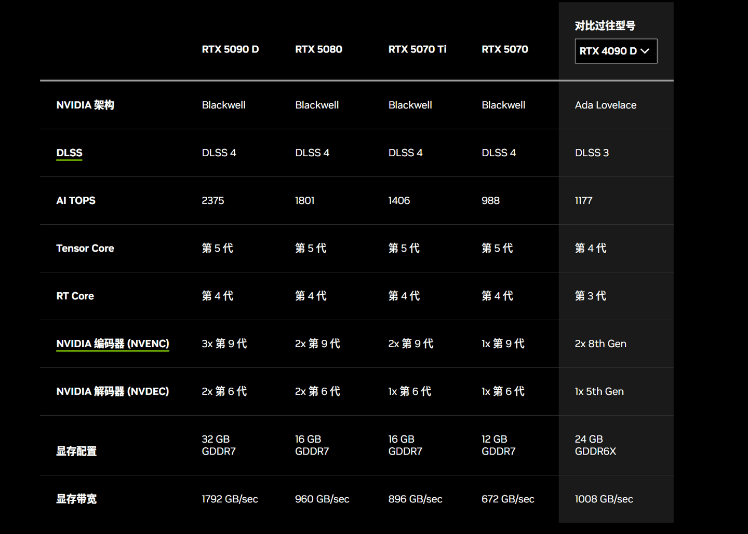Image resolution: width=748 pixels, height=534 pixels.
Task: Click the AI TOPS value 988
Action: (490, 200)
